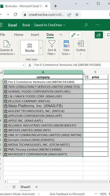The height and width of the screenshot is (196, 110).
Task: Reload the browser page
Action: [x=15, y=15]
